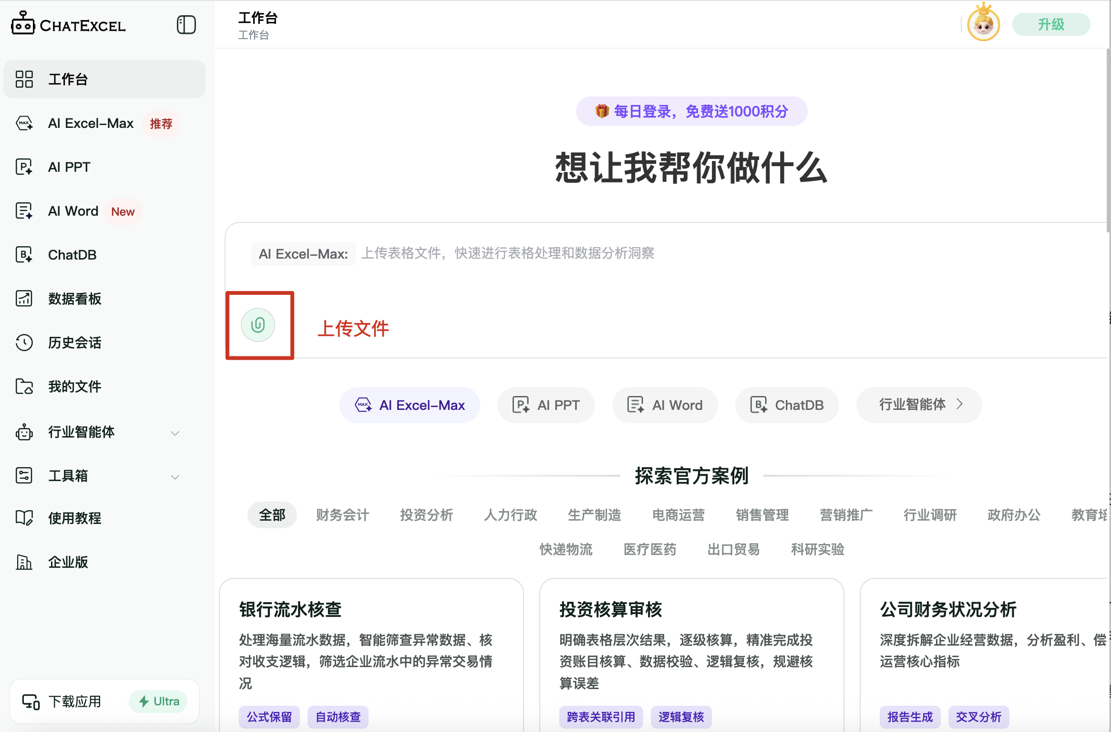The width and height of the screenshot is (1111, 732).
Task: Click the 企业版 building icon
Action: 24,562
